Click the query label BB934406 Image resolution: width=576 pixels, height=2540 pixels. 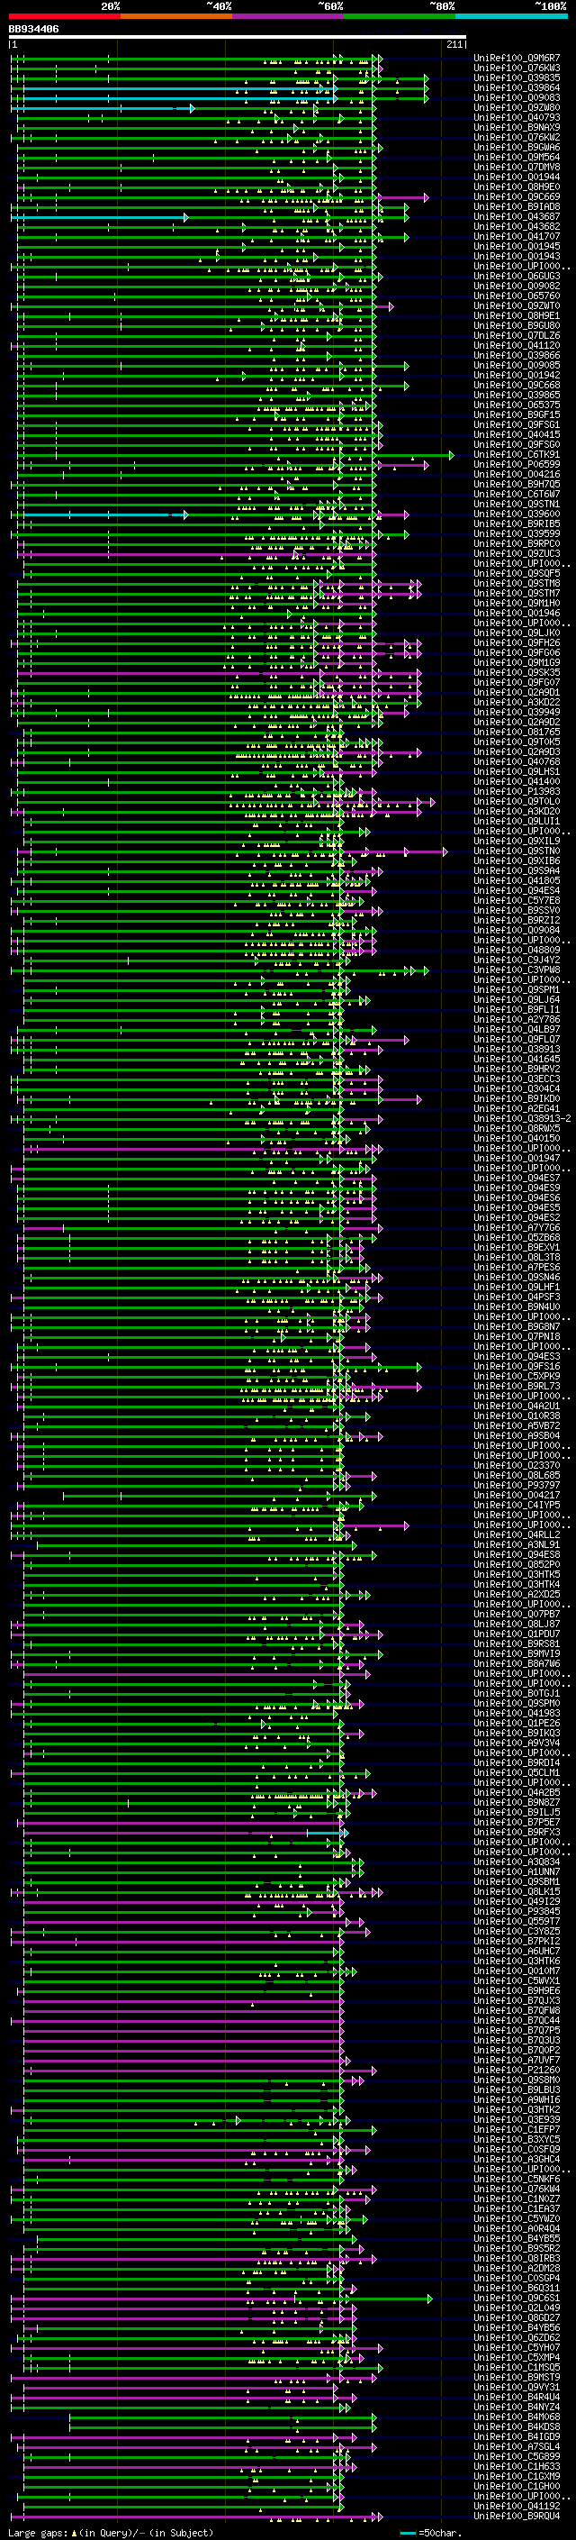33,30
